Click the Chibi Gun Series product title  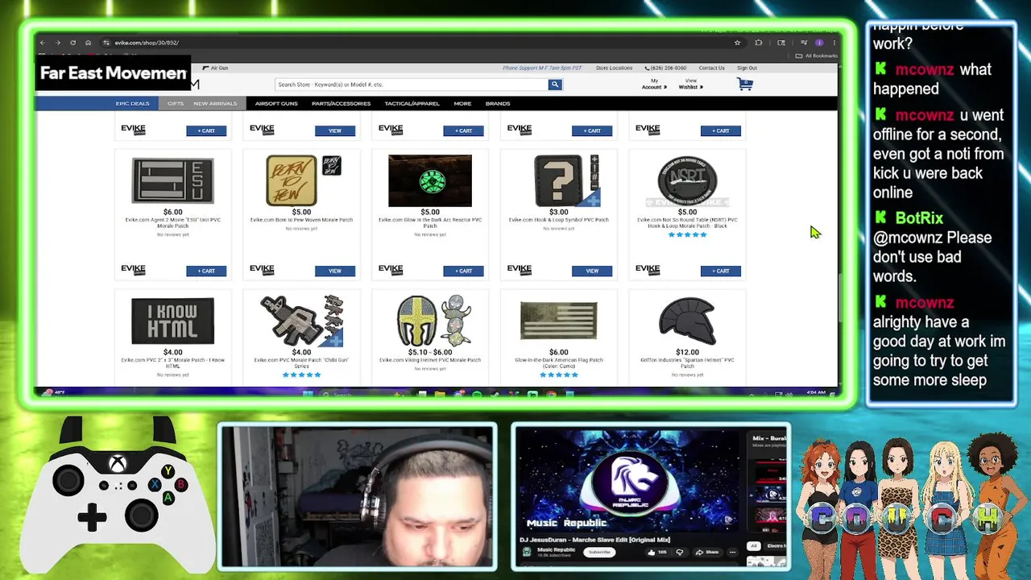[301, 362]
